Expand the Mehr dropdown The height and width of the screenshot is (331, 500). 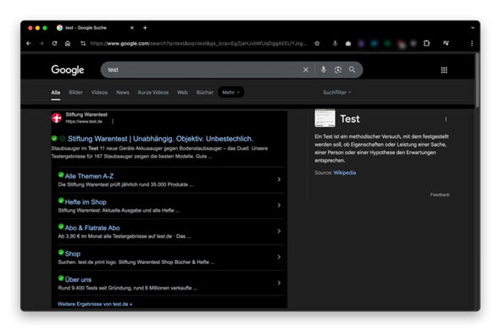(231, 92)
